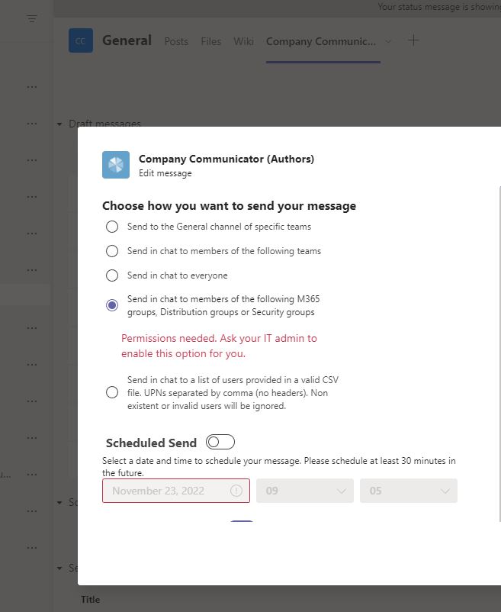Open the hour dropdown showing 09
The width and height of the screenshot is (501, 612).
click(305, 491)
